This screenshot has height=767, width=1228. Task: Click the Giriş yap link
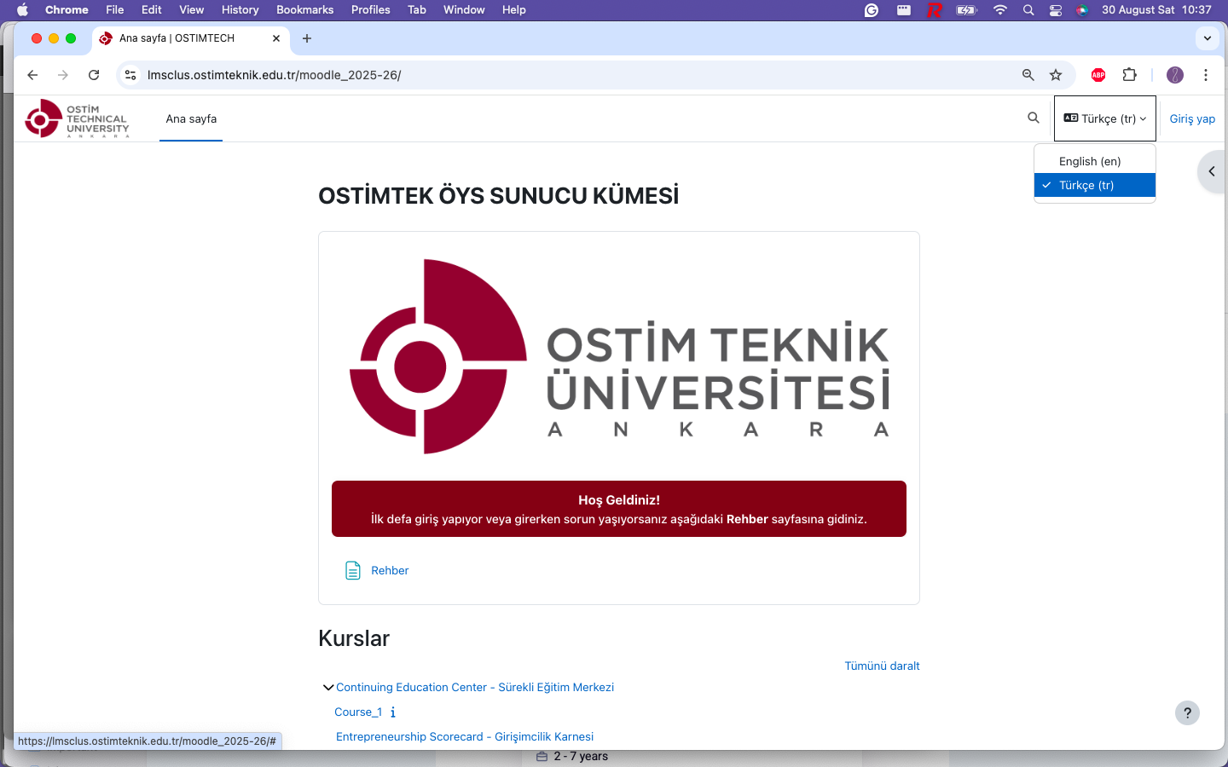coord(1191,118)
